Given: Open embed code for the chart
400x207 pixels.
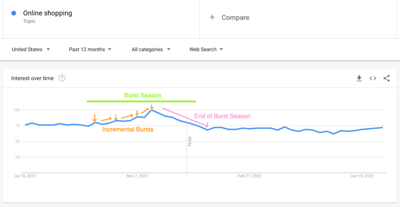Looking at the screenshot, I should point(373,78).
